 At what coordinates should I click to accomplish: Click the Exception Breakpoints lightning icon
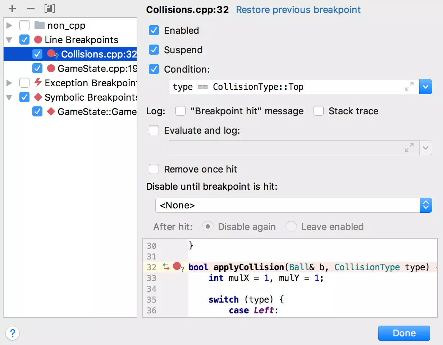pyautogui.click(x=38, y=83)
